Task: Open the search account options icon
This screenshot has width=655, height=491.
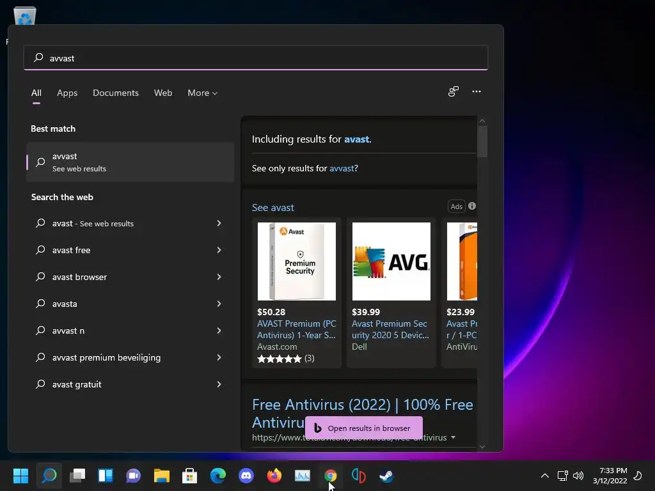Action: coord(454,91)
